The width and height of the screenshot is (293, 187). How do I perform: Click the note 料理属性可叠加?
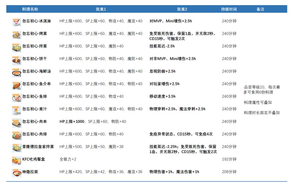coord(258,102)
